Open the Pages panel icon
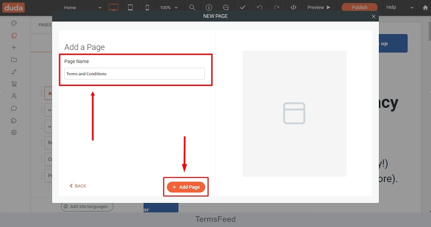 (x=14, y=35)
